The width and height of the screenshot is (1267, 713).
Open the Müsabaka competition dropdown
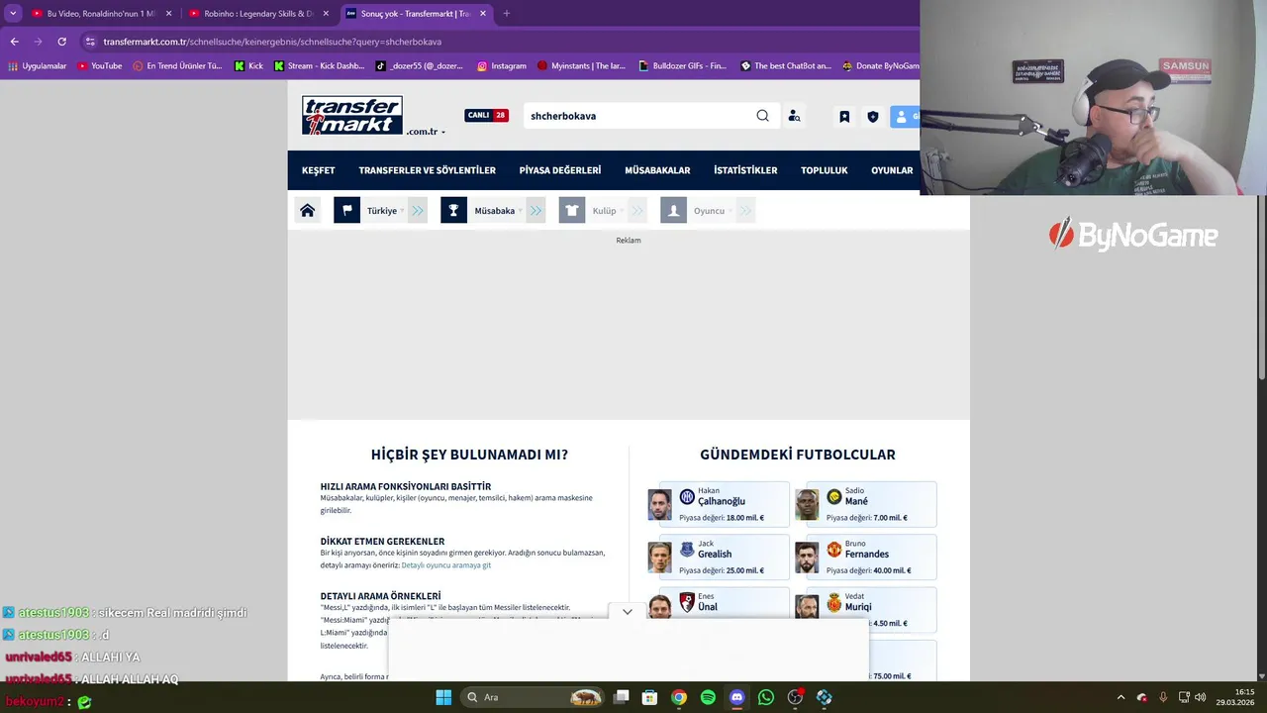pos(498,211)
